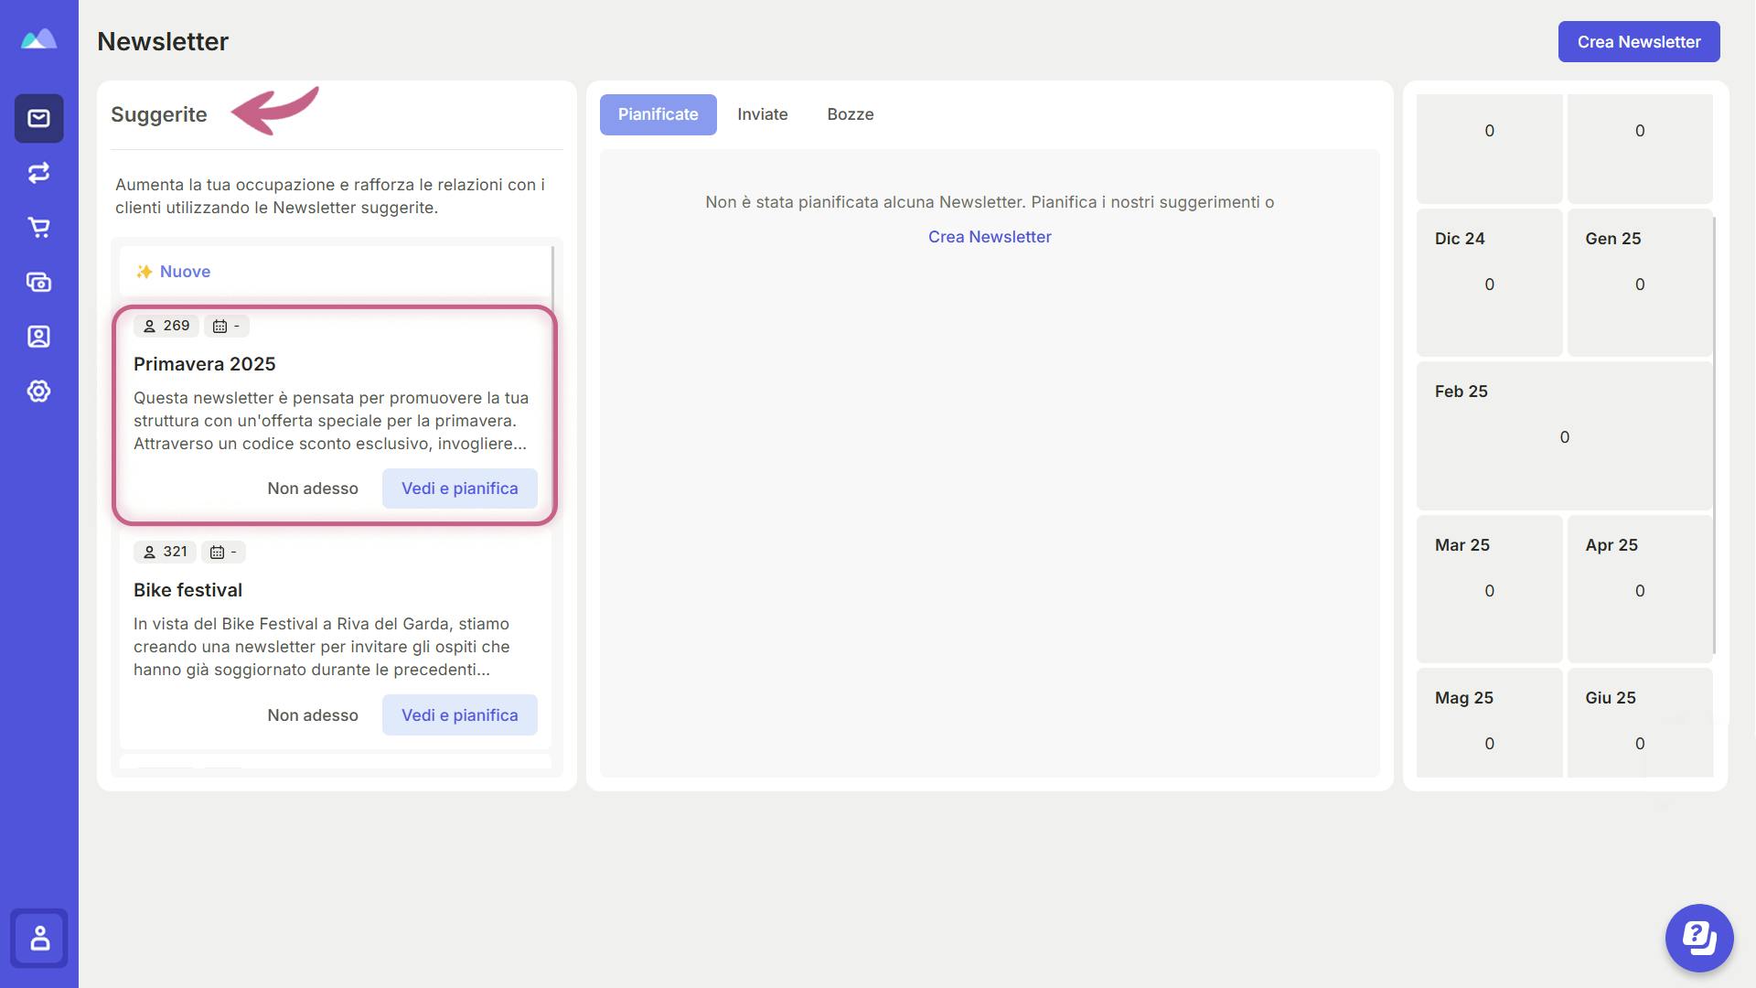
Task: Click Vedi e pianifica on Bike festival
Action: coord(460,715)
